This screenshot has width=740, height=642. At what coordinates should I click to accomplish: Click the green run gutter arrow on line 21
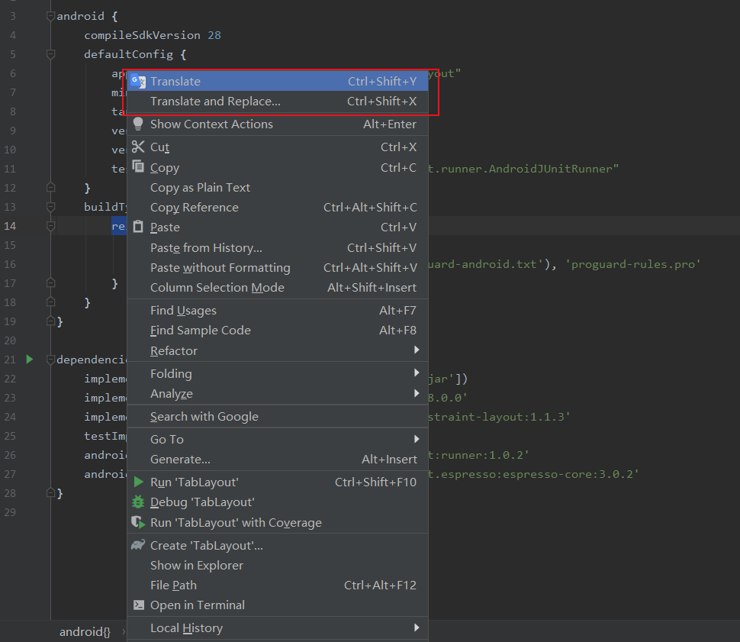tap(30, 360)
